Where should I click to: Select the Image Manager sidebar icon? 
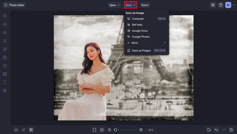[5, 16]
